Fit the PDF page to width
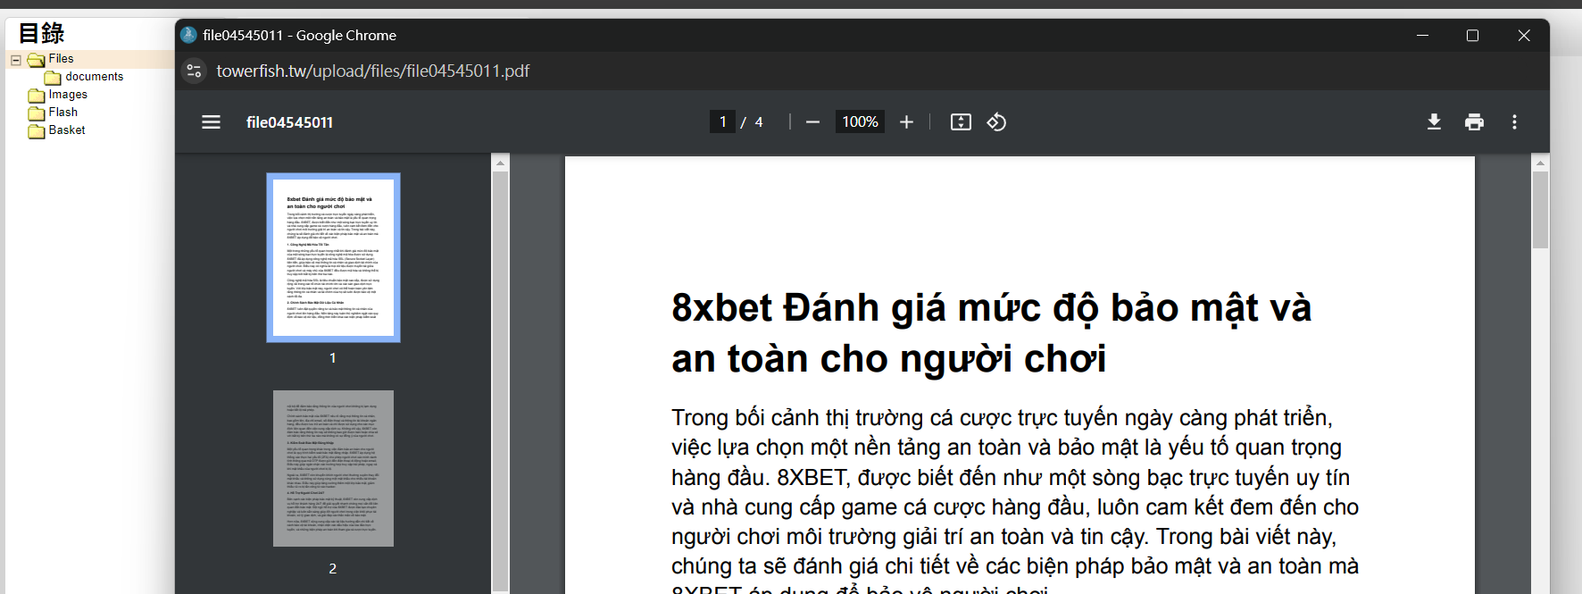Screen dimensions: 1582x594 click(961, 122)
